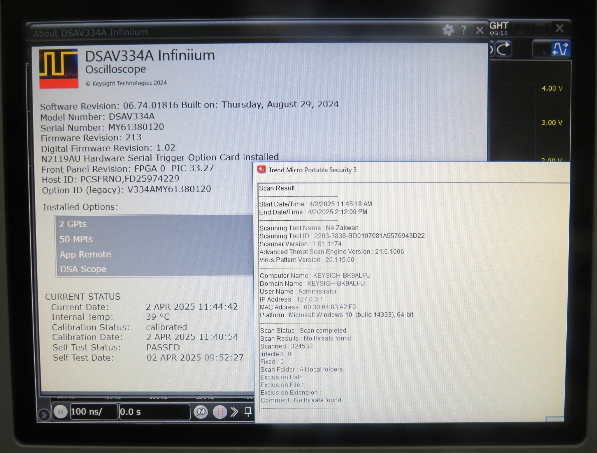Click the Infiniium square-wave logo image

59,69
